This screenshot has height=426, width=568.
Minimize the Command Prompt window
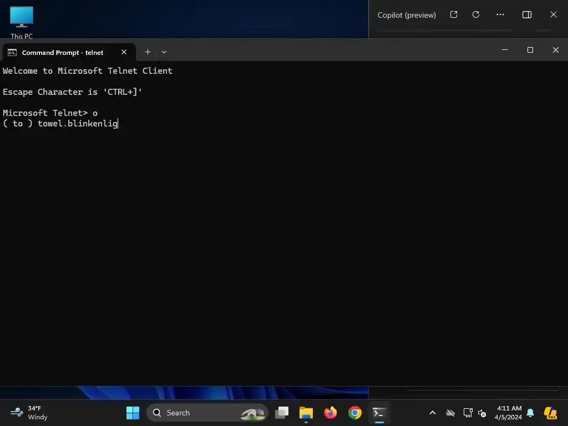(505, 50)
